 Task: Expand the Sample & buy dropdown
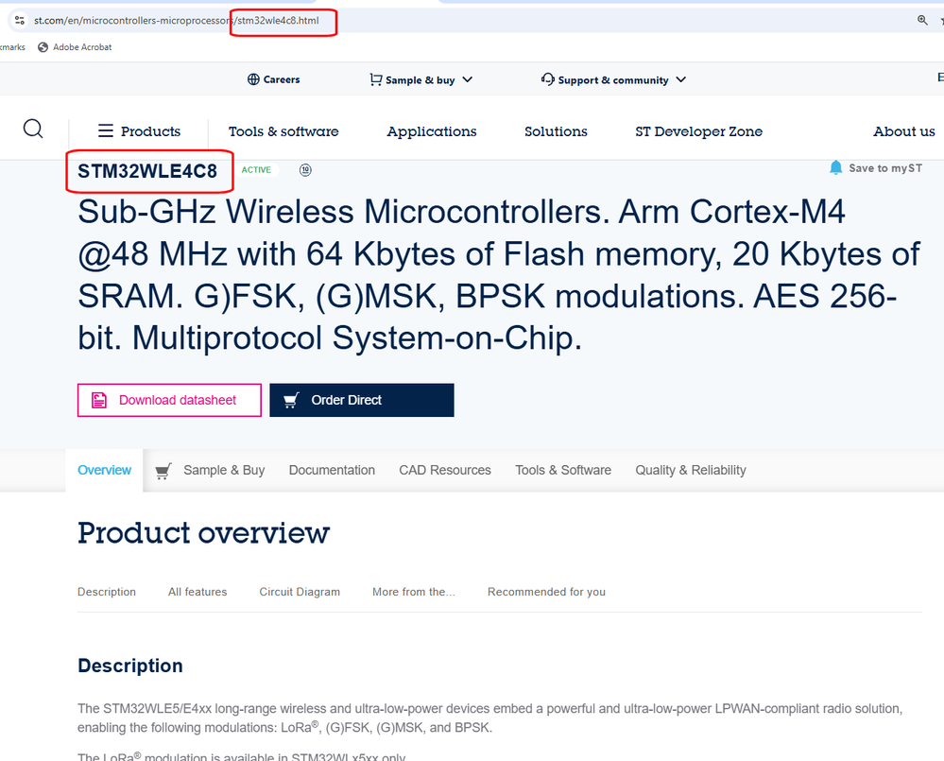[421, 80]
